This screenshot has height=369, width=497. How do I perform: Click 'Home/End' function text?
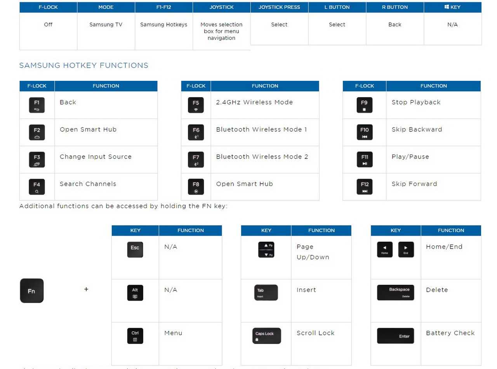[444, 247]
